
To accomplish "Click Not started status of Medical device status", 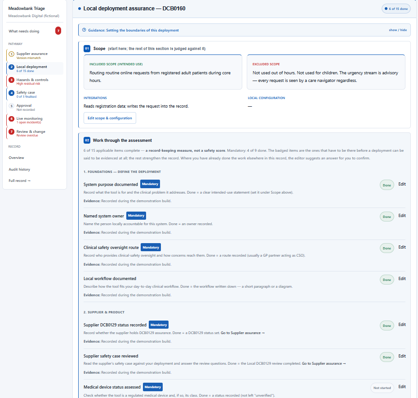I will tap(382, 388).
